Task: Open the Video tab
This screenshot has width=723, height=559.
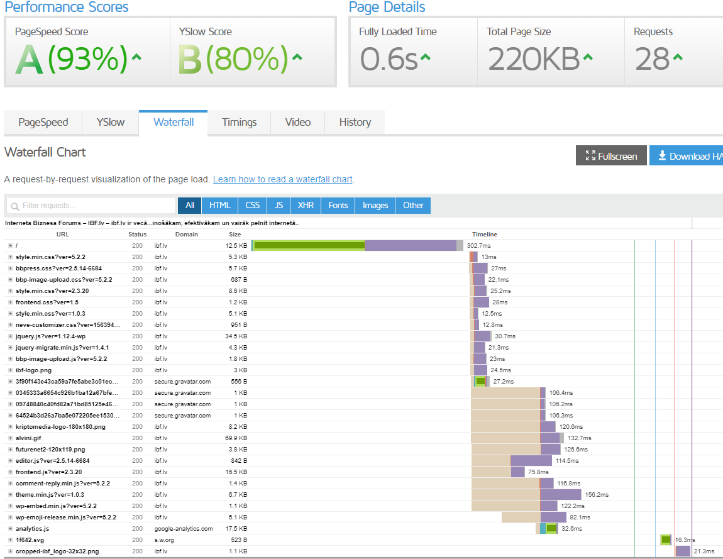Action: point(297,123)
